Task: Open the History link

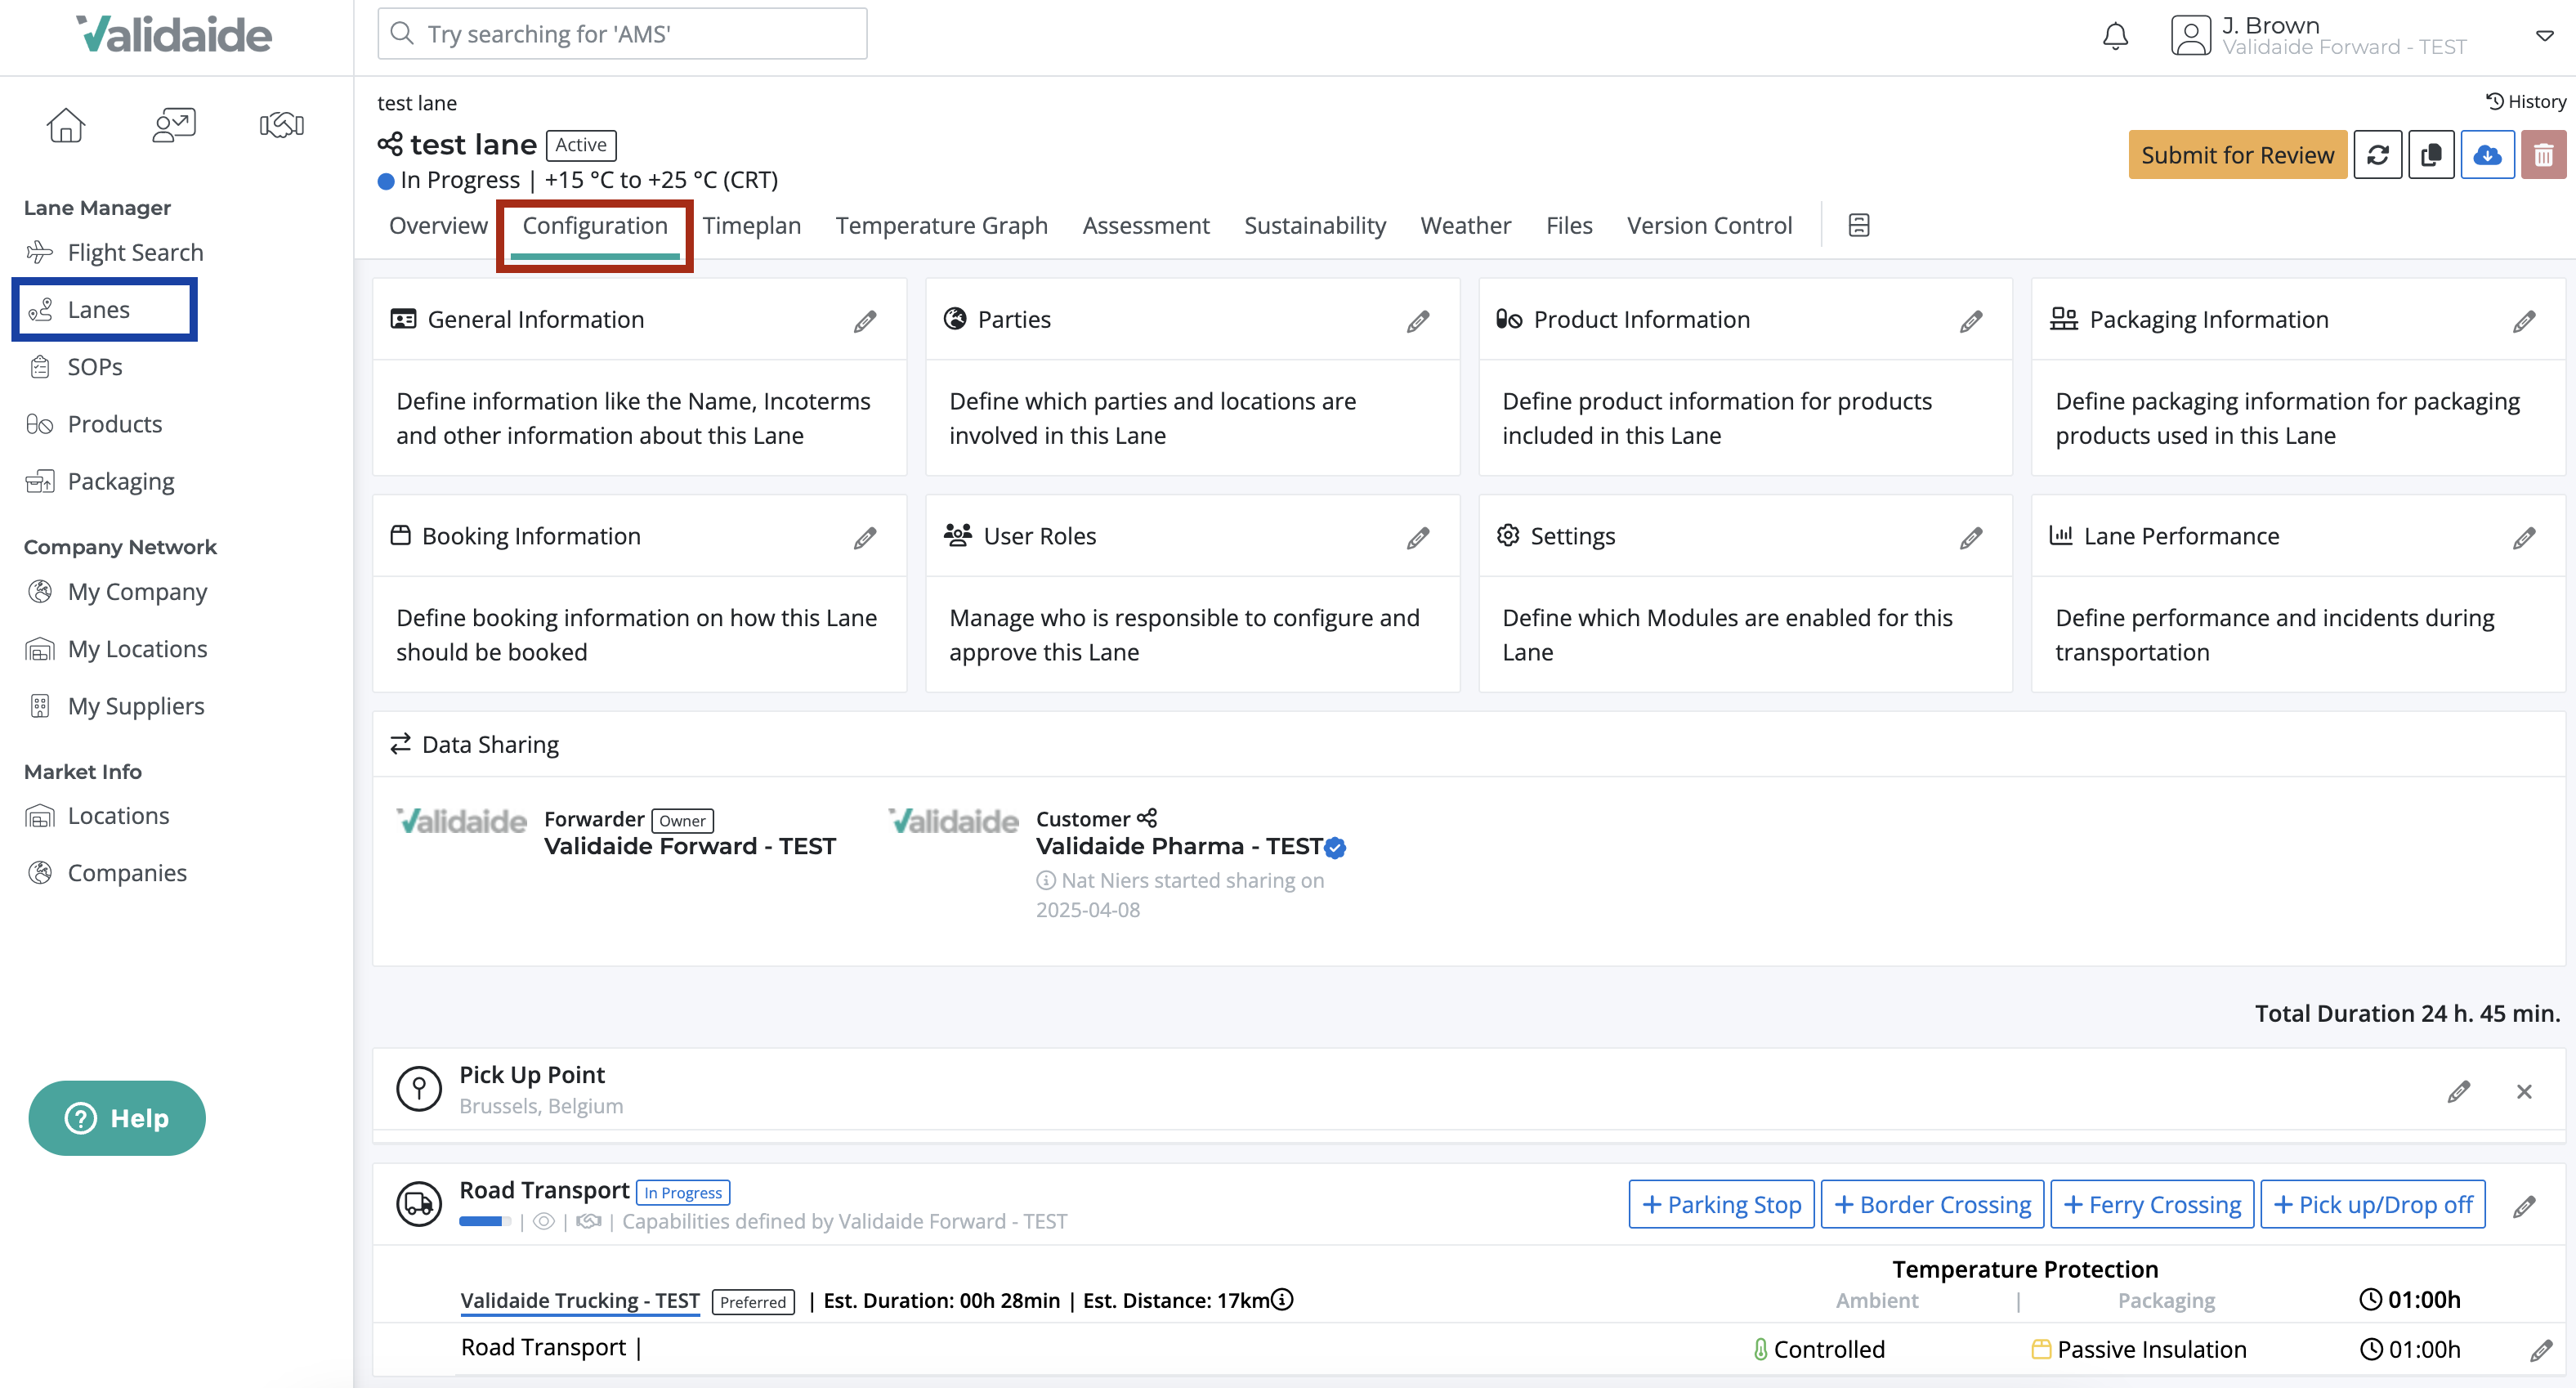Action: pos(2525,102)
